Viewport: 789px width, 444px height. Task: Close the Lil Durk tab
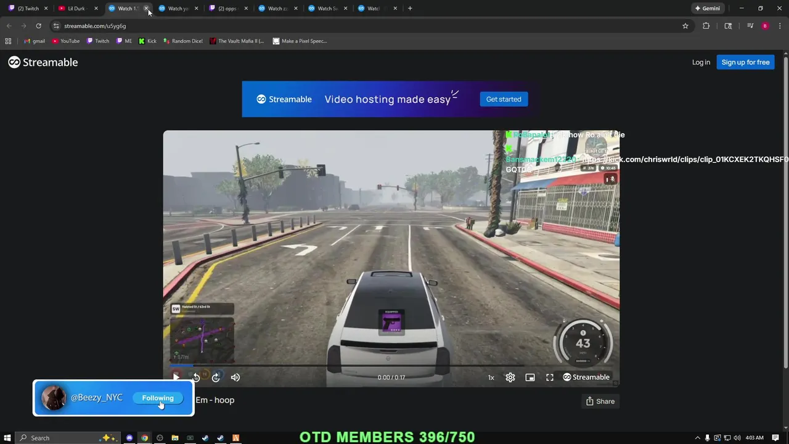click(96, 9)
